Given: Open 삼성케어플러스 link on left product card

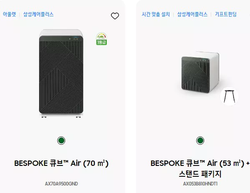Looking at the screenshot, I should pos(38,14).
